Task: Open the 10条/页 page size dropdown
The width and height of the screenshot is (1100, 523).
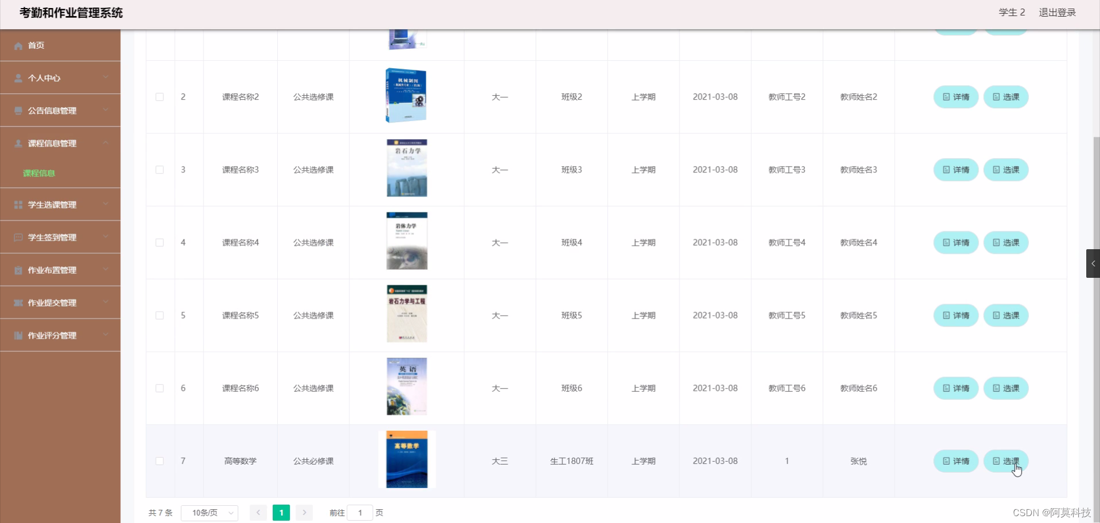Action: point(210,513)
